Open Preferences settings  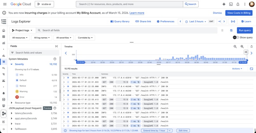pos(165,21)
